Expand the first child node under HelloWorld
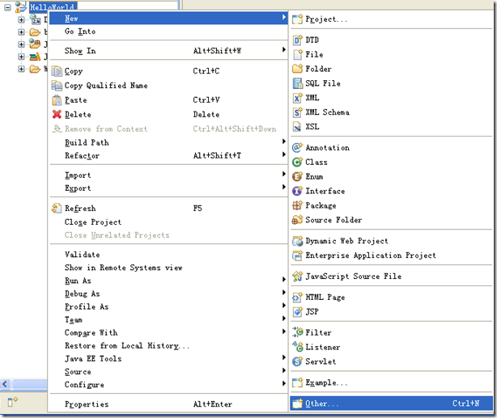The image size is (497, 418). (21, 19)
